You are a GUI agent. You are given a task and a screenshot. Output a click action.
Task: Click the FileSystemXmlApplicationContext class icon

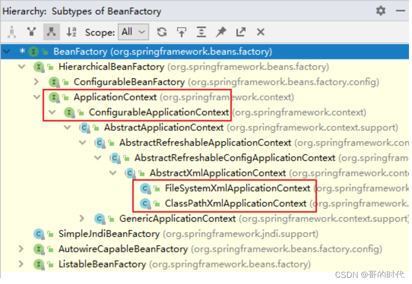click(145, 188)
